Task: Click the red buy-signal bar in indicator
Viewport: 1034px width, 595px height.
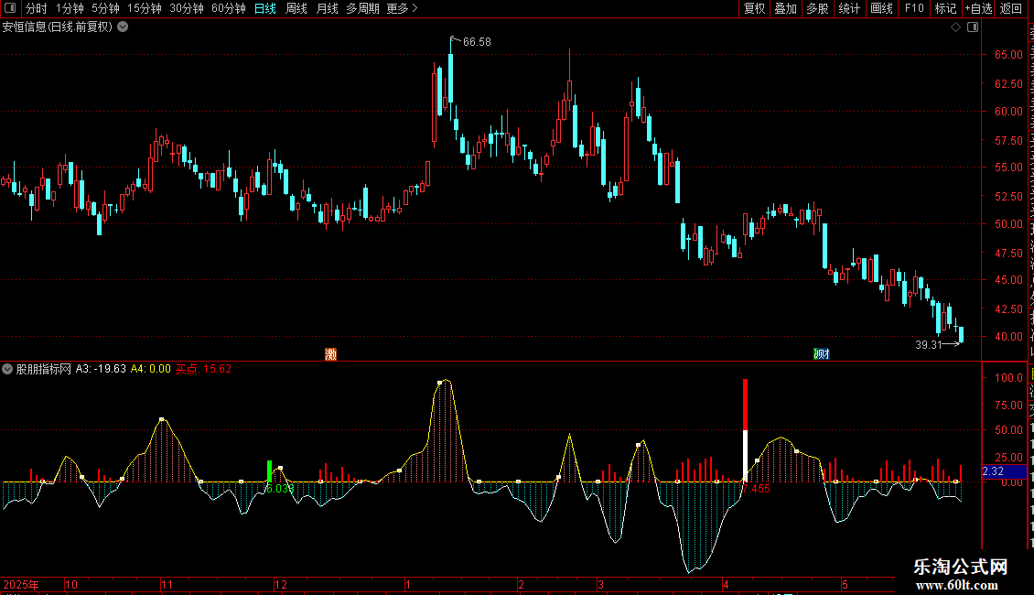Action: [x=745, y=405]
